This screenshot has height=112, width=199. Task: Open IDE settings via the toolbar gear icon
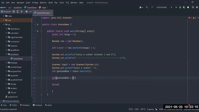click(x=197, y=7)
